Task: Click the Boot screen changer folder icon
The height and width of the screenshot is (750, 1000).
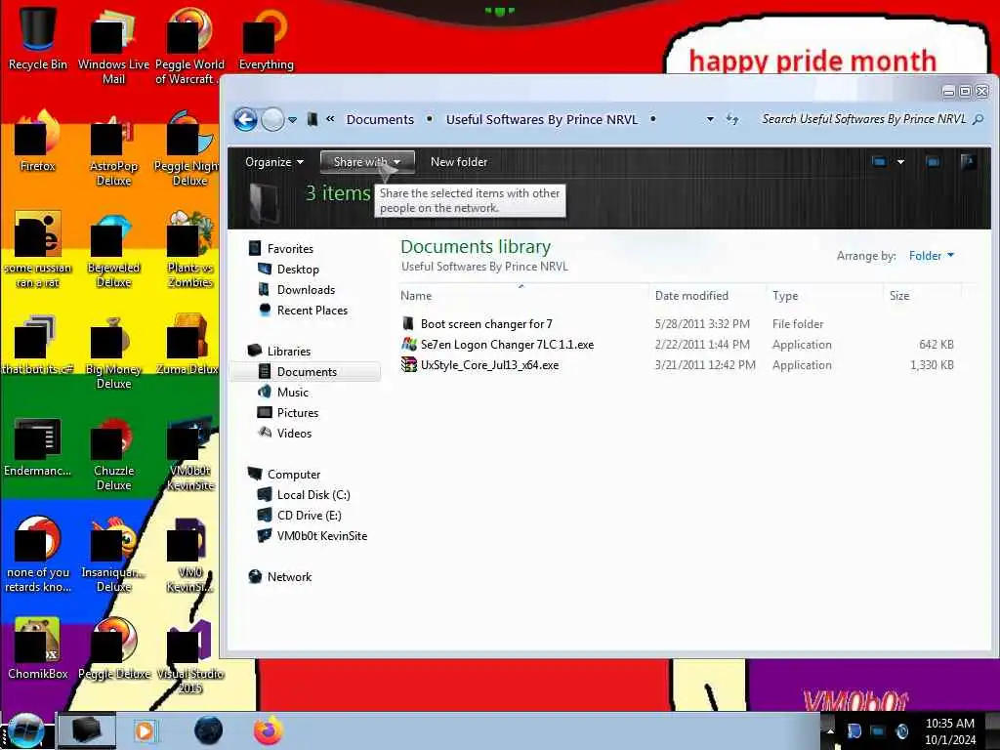Action: tap(409, 324)
